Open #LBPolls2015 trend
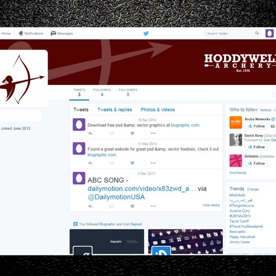276x276 pixels. 240,216
